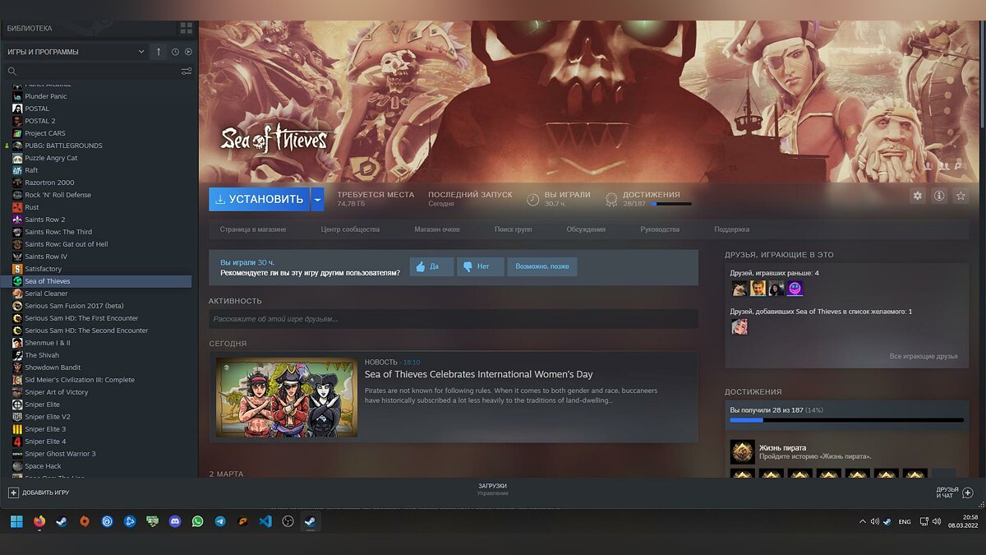986x555 pixels.
Task: Click plus icon next to Добавить игру
Action: click(13, 493)
